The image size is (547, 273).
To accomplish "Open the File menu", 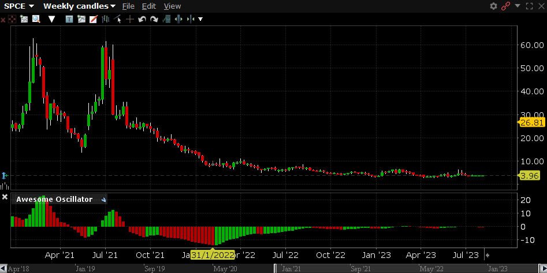I will 128,6.
